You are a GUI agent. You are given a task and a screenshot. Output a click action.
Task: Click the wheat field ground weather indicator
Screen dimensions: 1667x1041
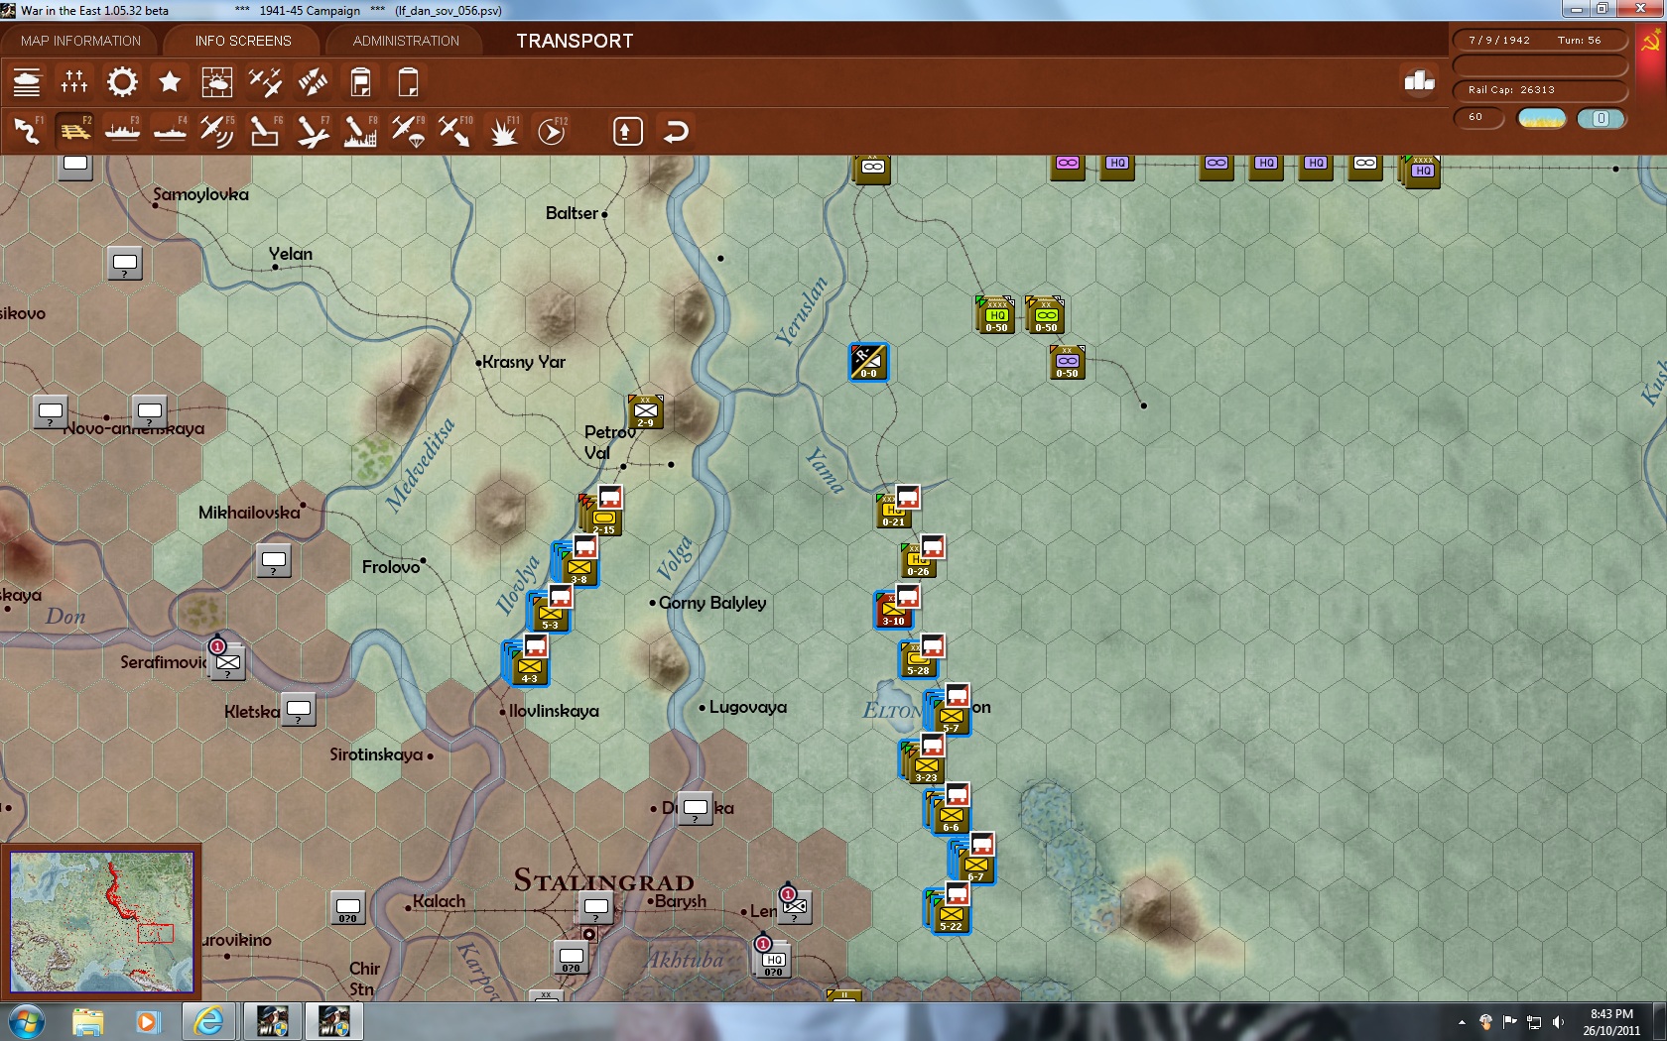(x=1542, y=119)
